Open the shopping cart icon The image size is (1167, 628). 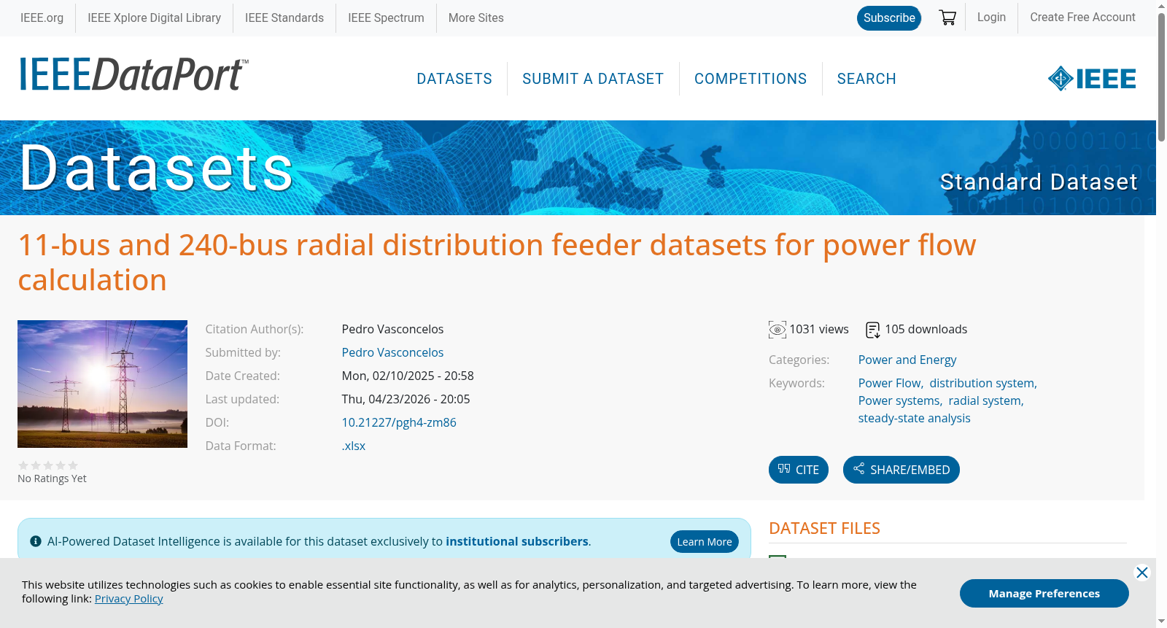[947, 18]
